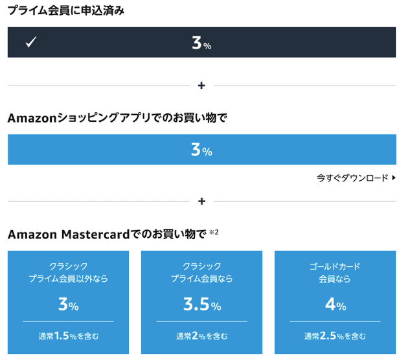
Task: Click the プライム会員に申込済み heading
Action: [66, 11]
